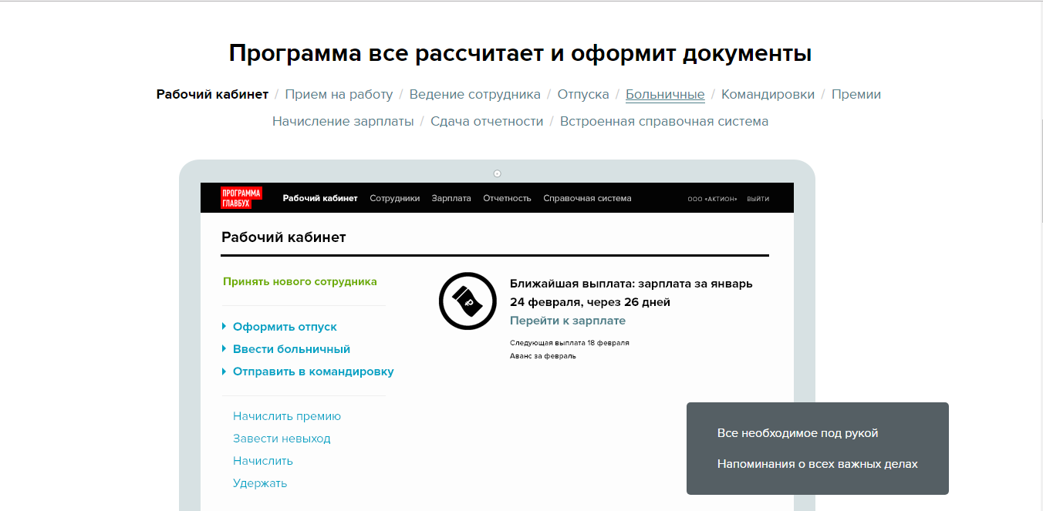Open the Сотрудники menu item

tap(394, 198)
